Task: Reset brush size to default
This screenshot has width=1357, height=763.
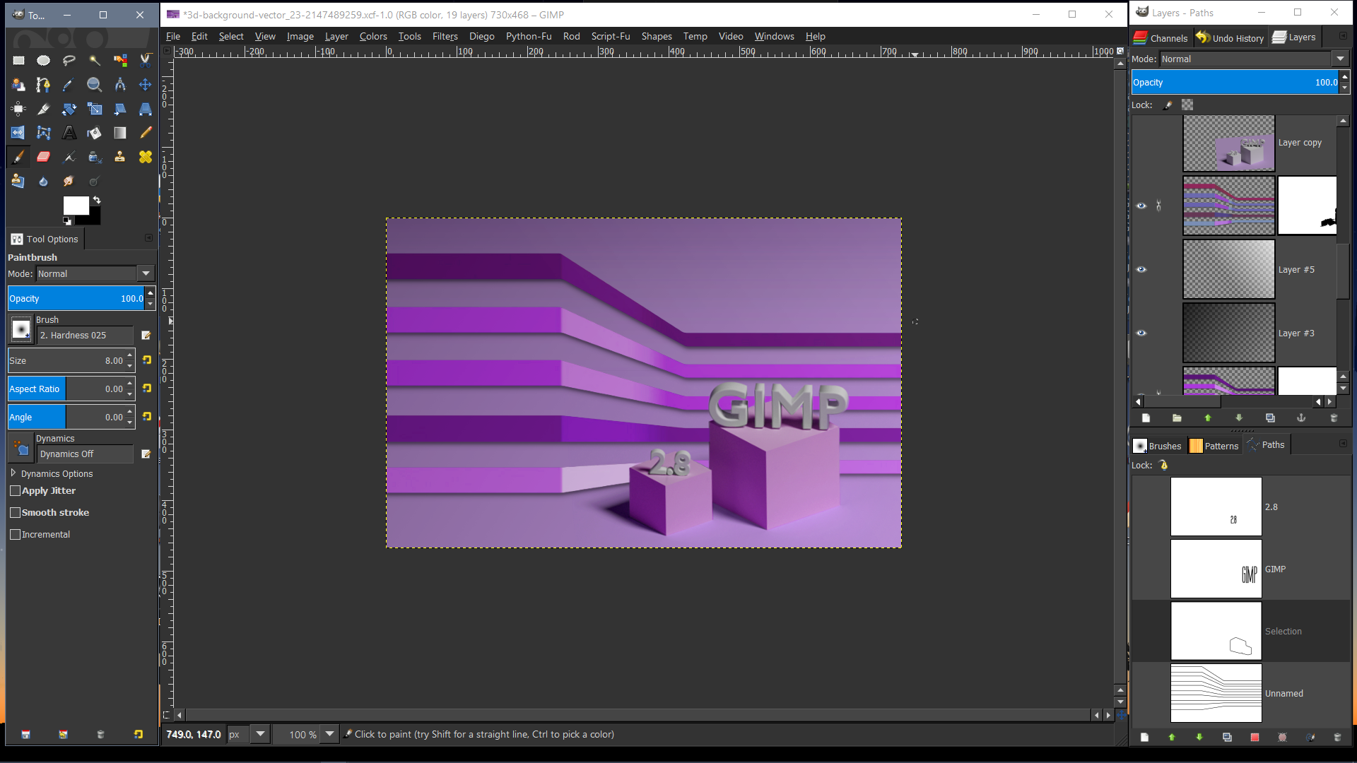Action: [147, 360]
